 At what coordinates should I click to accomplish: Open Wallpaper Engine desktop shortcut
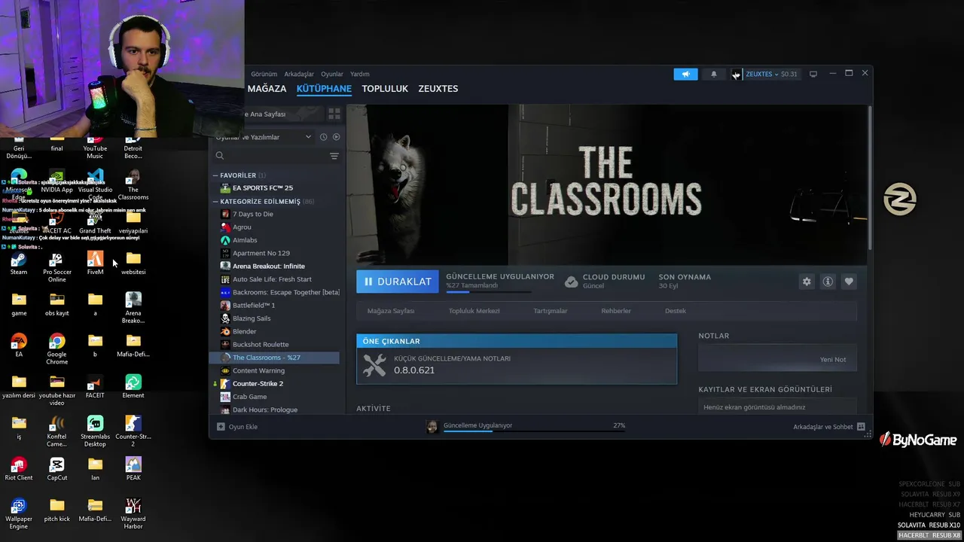(19, 514)
